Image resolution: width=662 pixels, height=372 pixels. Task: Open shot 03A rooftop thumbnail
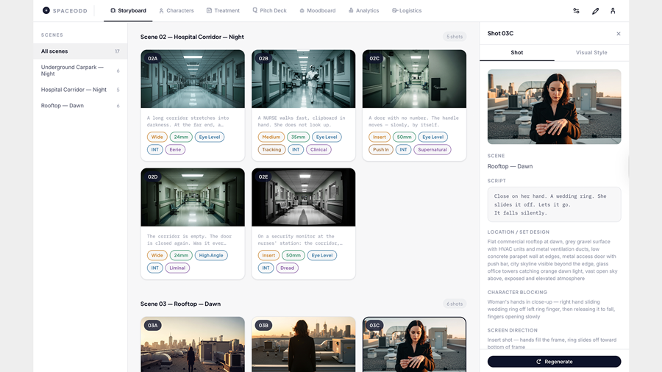click(x=193, y=344)
